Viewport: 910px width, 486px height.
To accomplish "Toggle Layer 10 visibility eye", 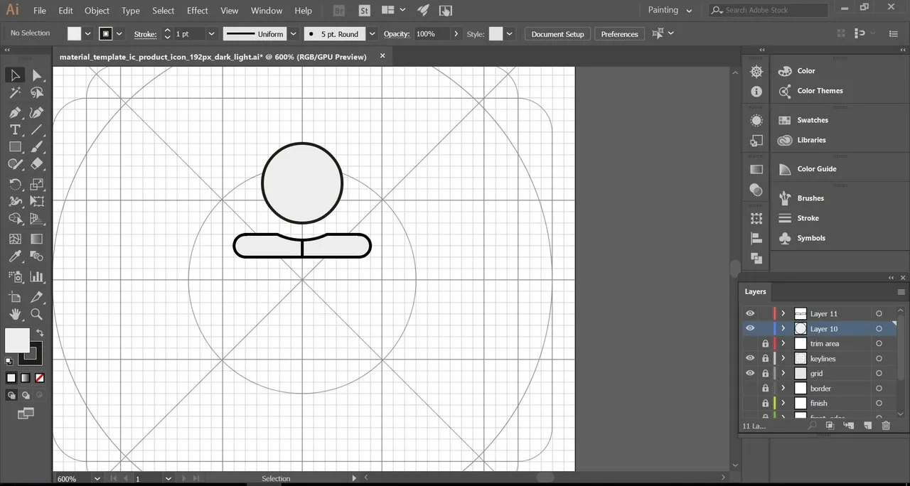I will pyautogui.click(x=750, y=328).
